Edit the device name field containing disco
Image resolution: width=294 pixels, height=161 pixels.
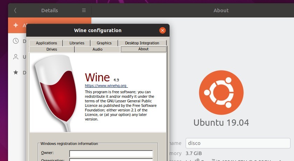click(238, 143)
